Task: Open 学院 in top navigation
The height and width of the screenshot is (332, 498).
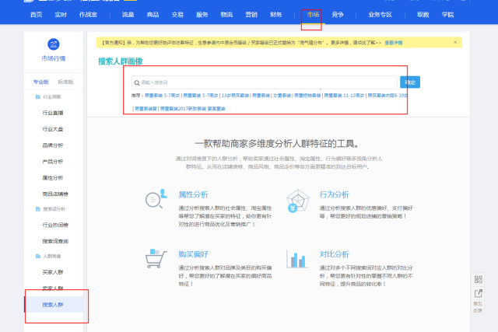Action: (448, 15)
